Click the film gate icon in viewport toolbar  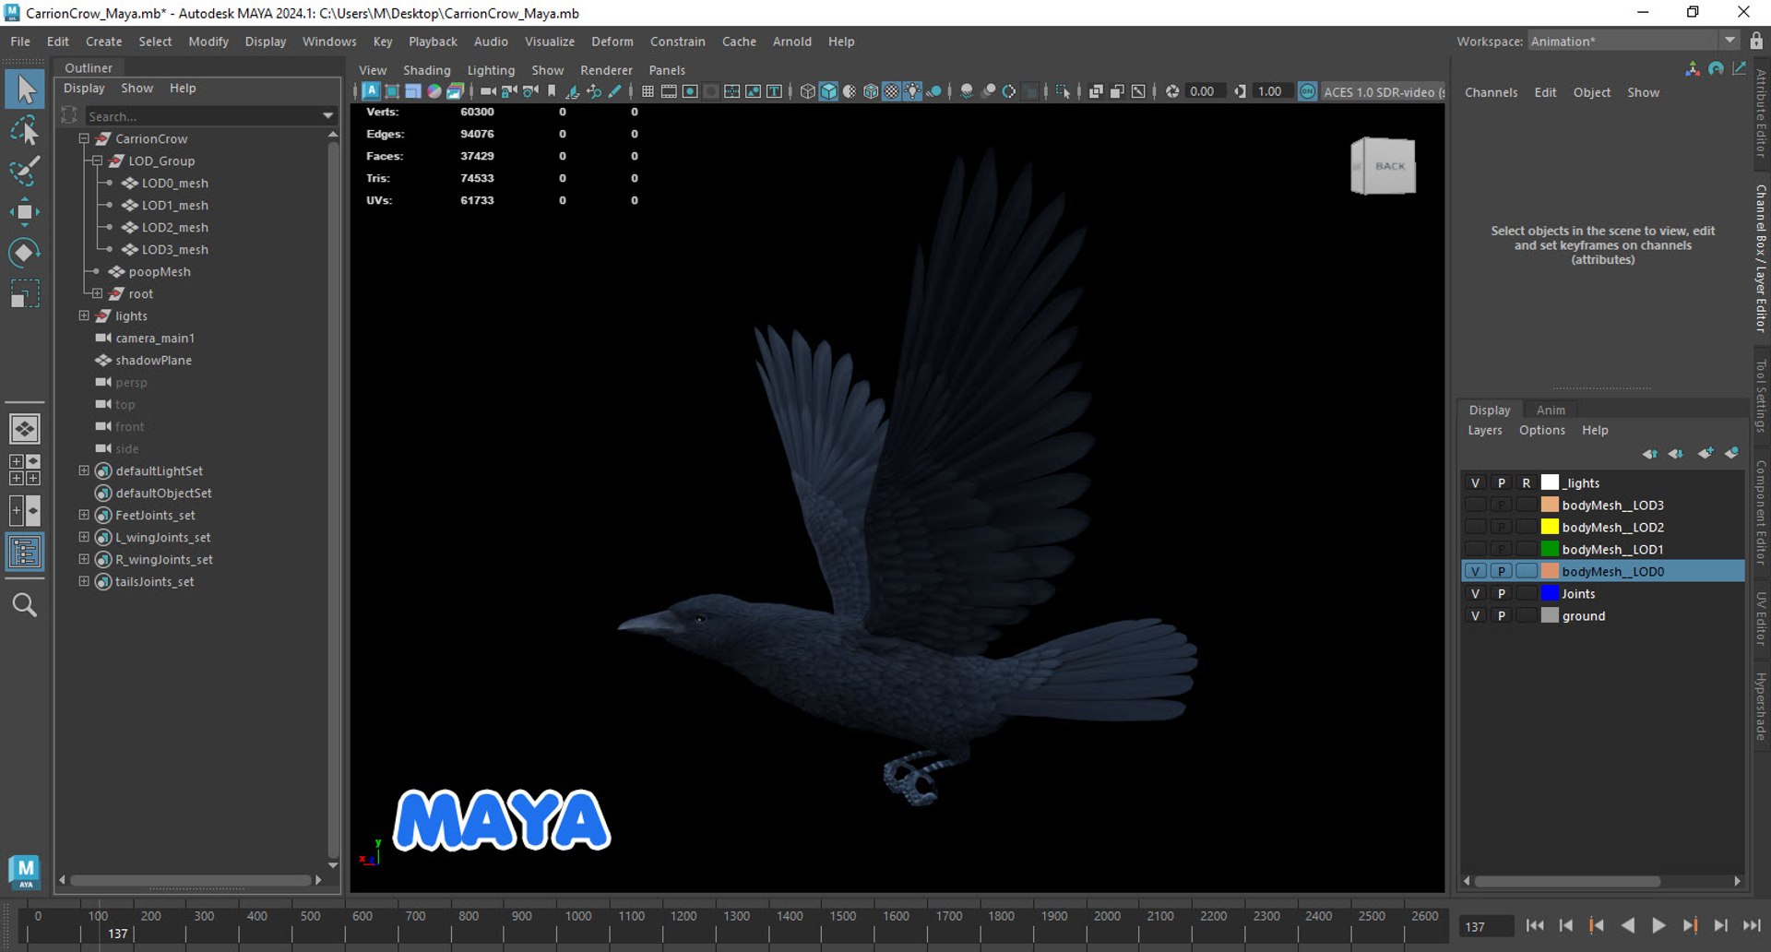(669, 91)
